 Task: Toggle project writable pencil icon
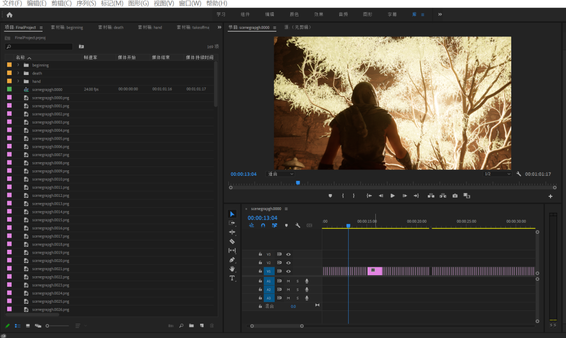[x=7, y=326]
